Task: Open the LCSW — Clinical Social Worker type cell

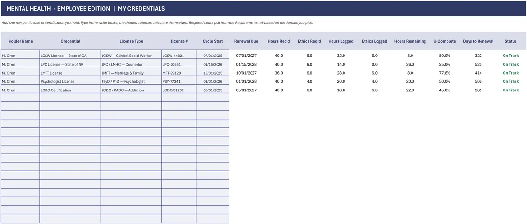Action: [131, 56]
